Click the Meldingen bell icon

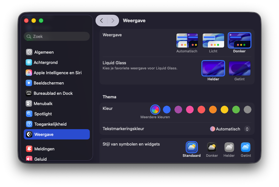coord(29,149)
